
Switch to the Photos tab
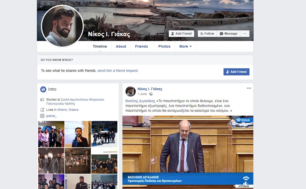[164, 46]
